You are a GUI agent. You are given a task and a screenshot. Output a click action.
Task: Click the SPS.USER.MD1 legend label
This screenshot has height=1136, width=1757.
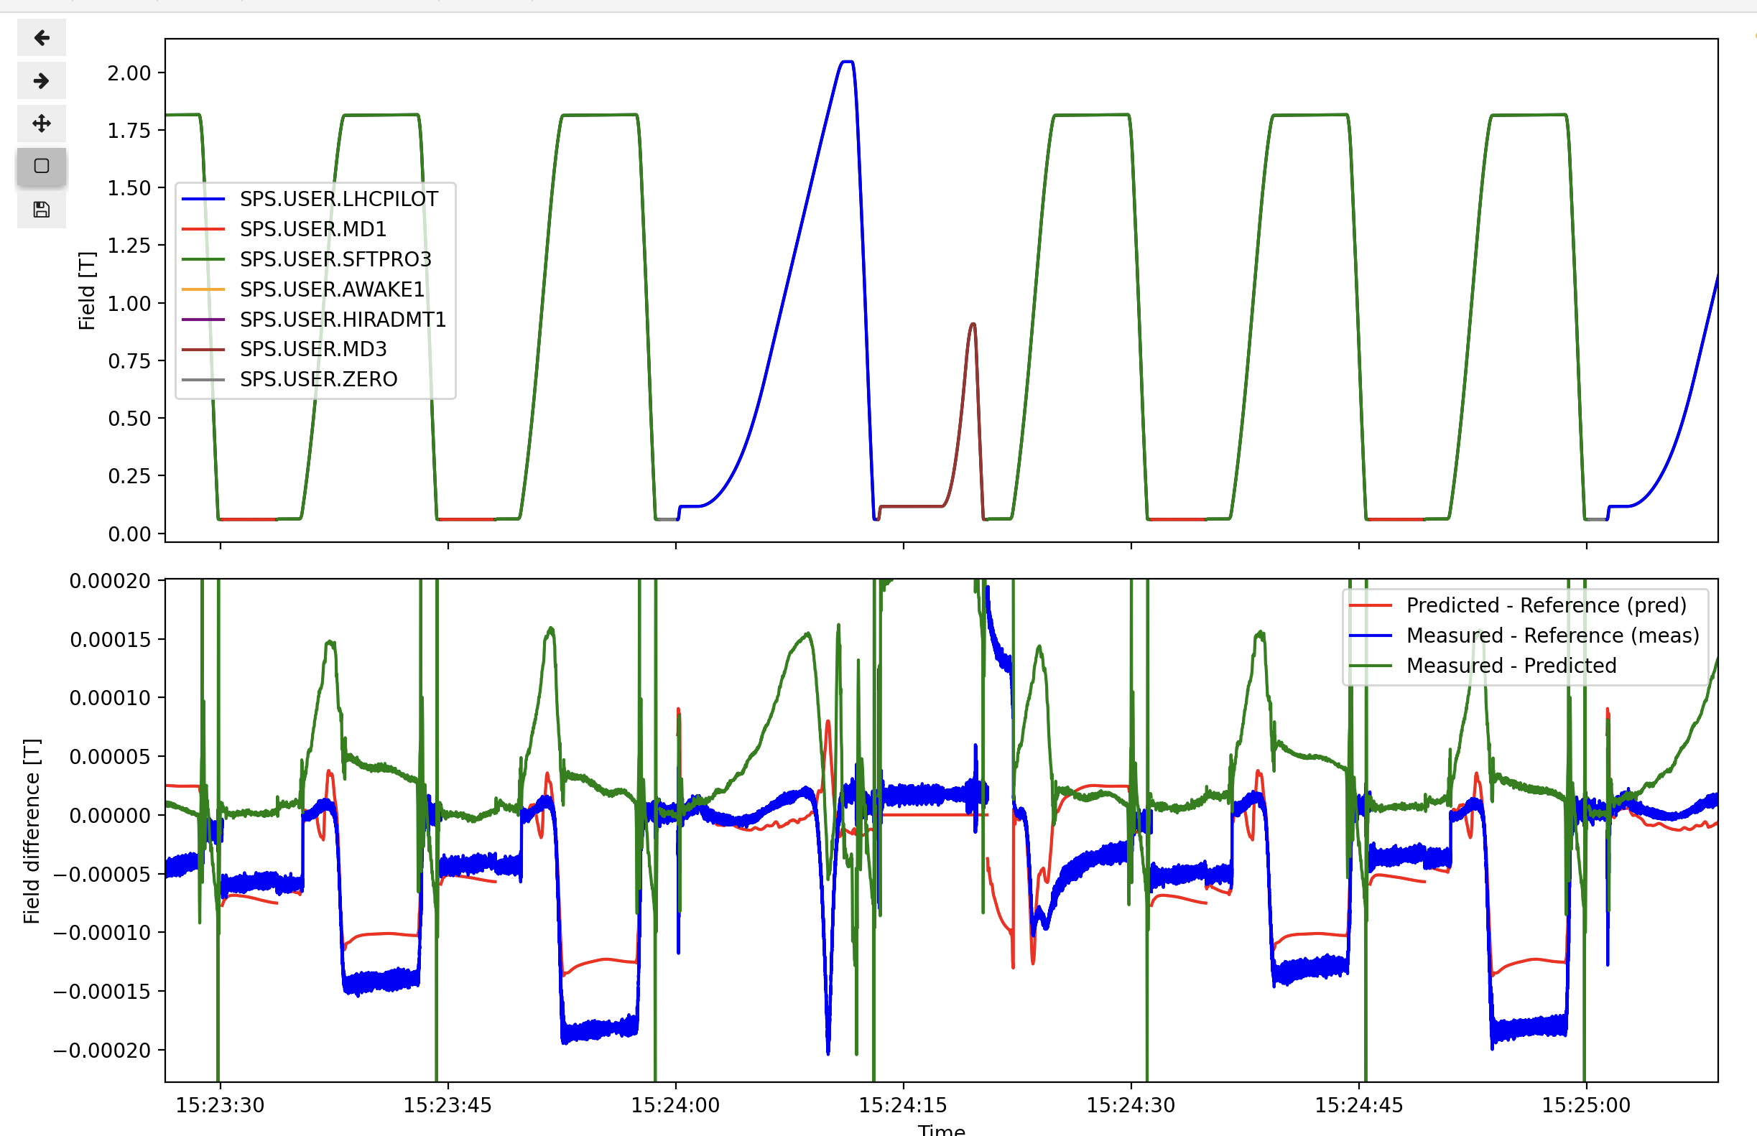point(313,229)
